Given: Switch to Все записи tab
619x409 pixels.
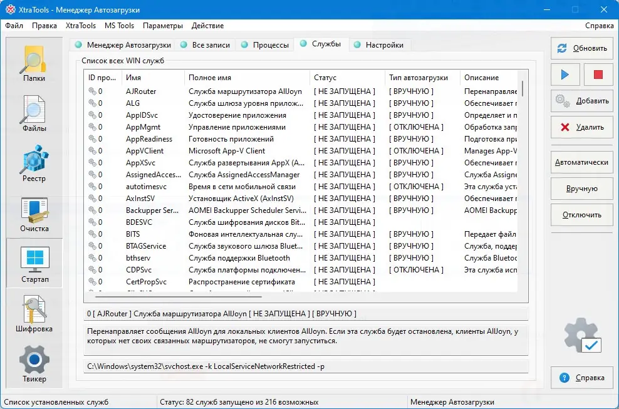Looking at the screenshot, I should click(205, 45).
